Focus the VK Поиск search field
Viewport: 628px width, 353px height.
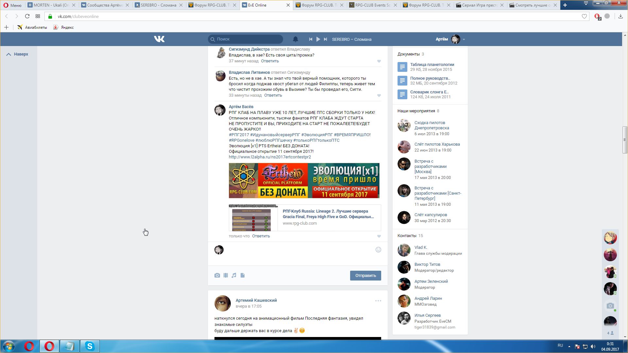246,39
